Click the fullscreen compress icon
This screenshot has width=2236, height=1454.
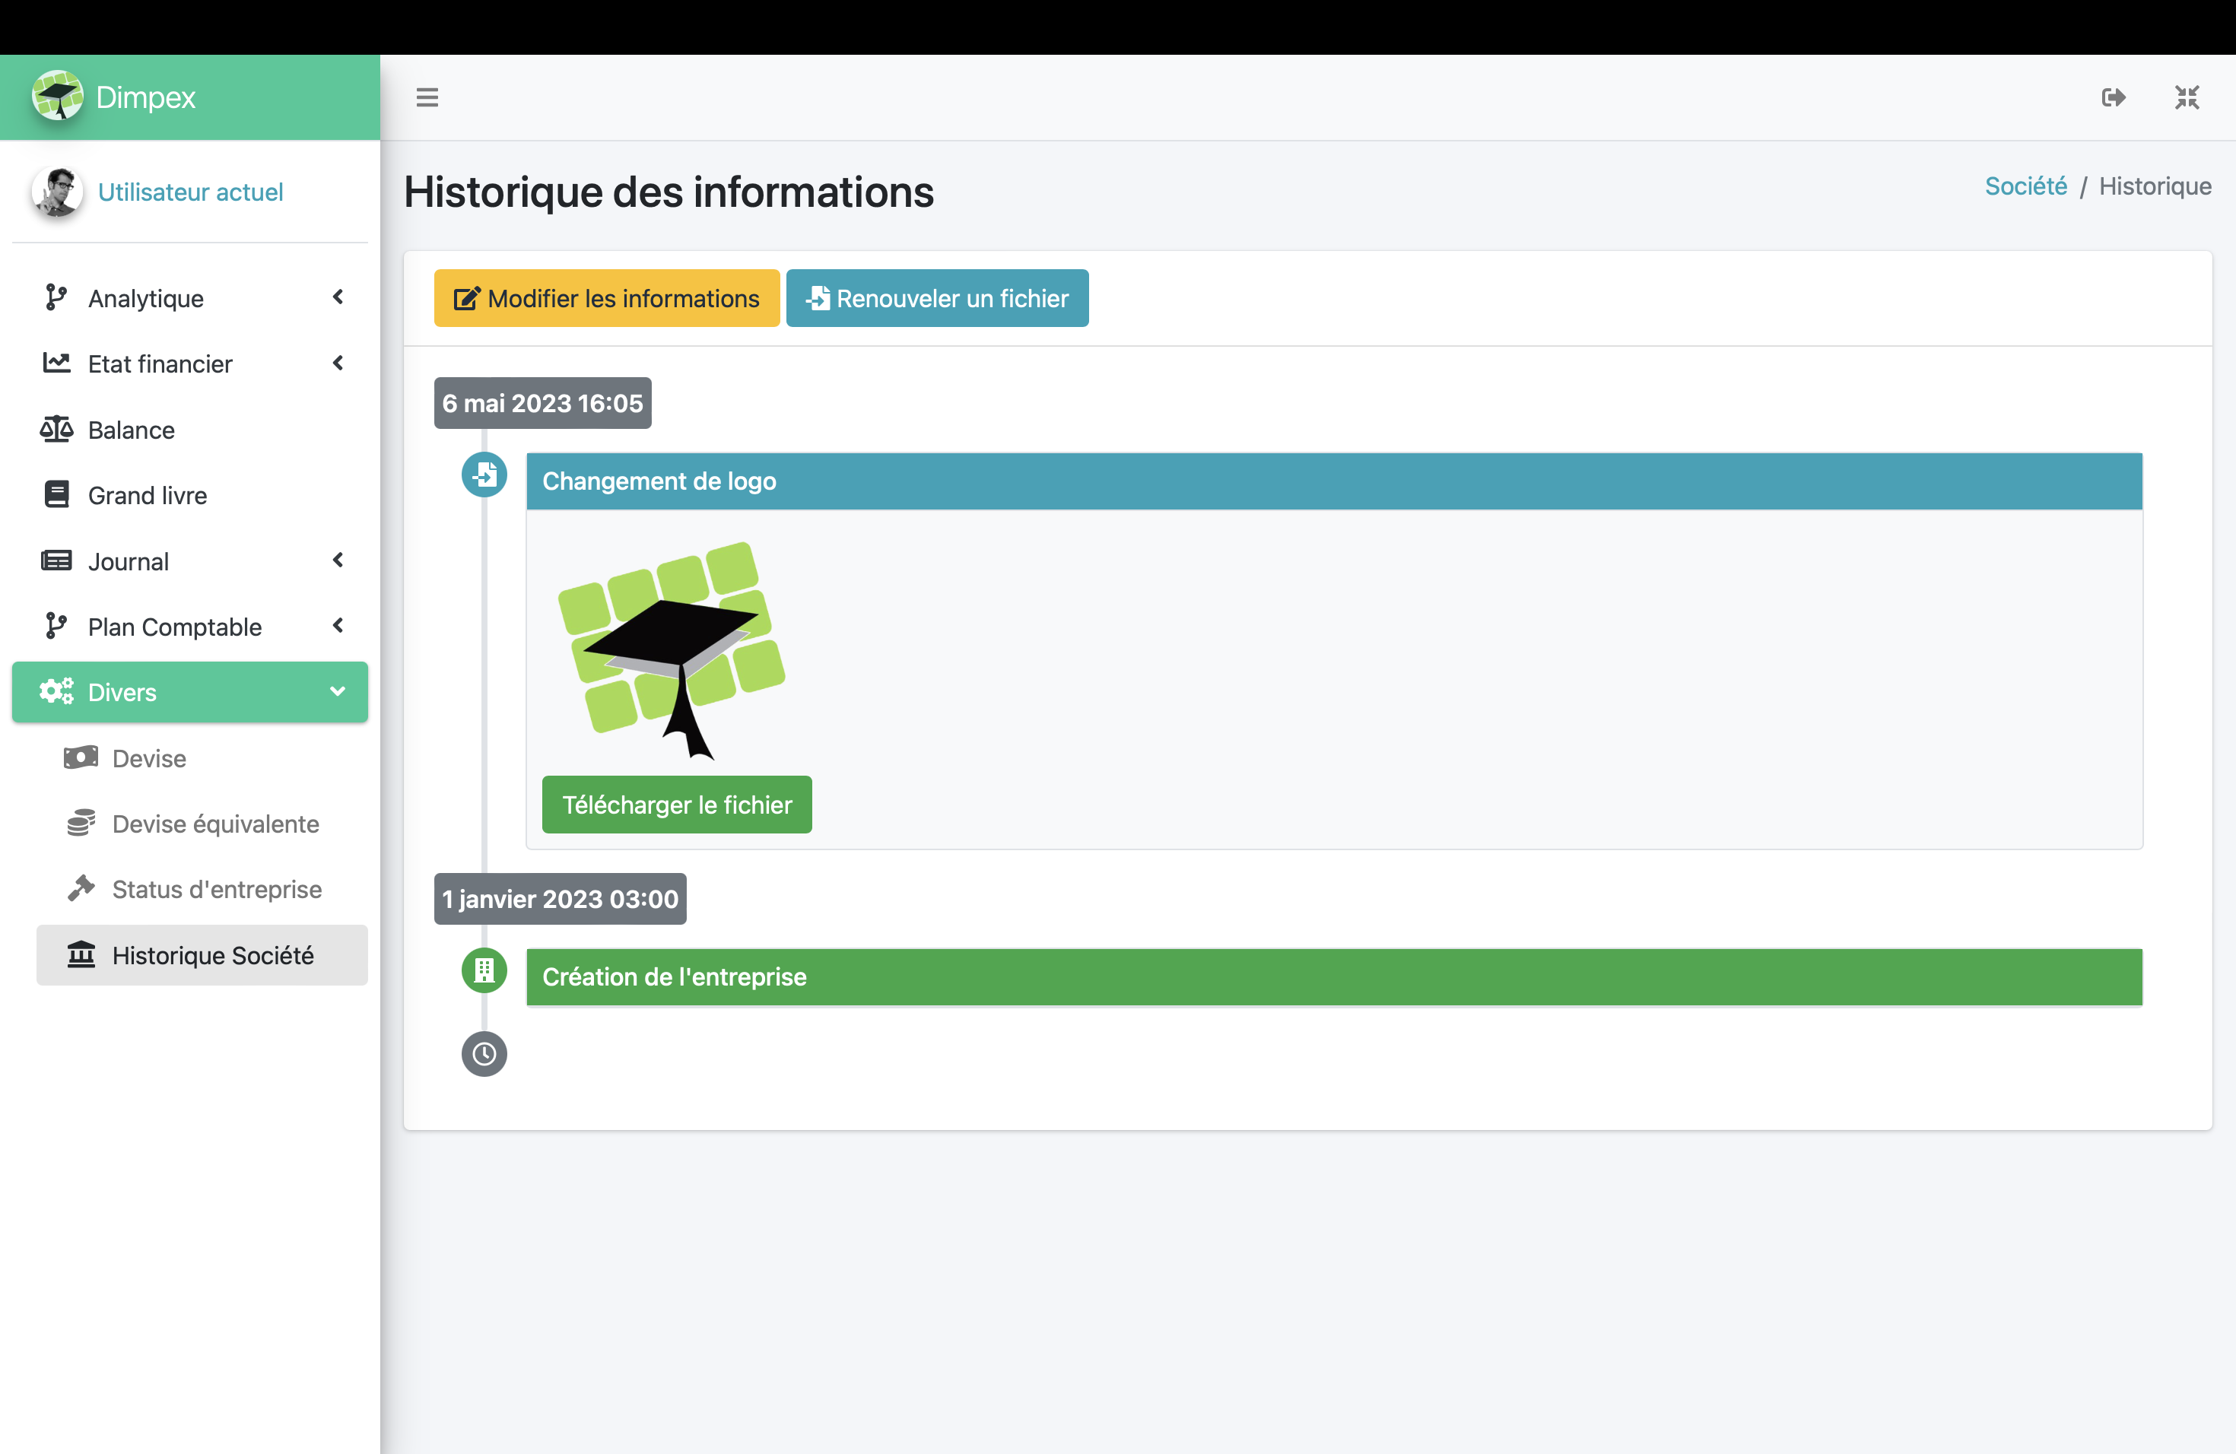[2187, 97]
